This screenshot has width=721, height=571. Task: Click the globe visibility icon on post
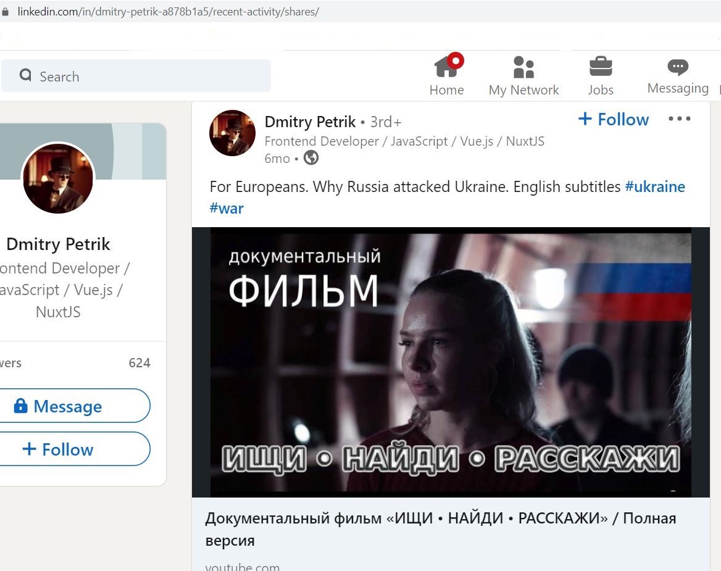point(311,157)
